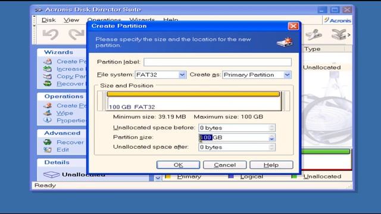Image resolution: width=381 pixels, height=214 pixels.
Task: Click the green Unallocated legend swatch
Action: [x=294, y=177]
